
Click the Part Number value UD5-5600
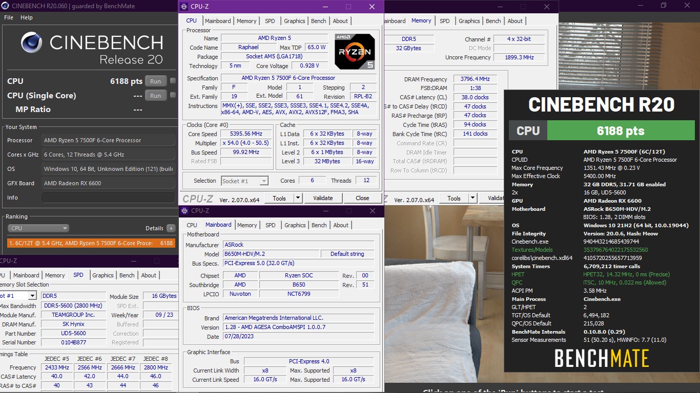74,333
